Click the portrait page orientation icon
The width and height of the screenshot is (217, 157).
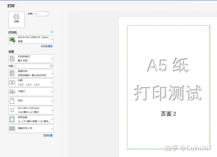tap(12, 101)
